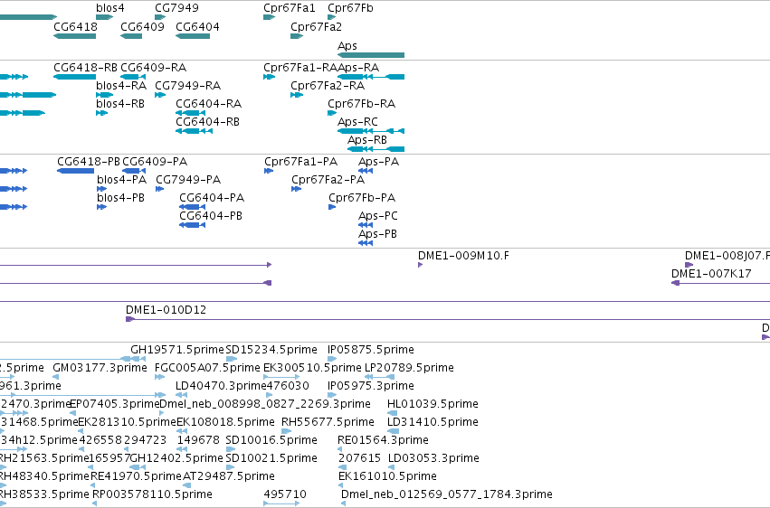Open protein Cpr67Fa1-PA
This screenshot has width=770, height=508.
pyautogui.click(x=269, y=171)
